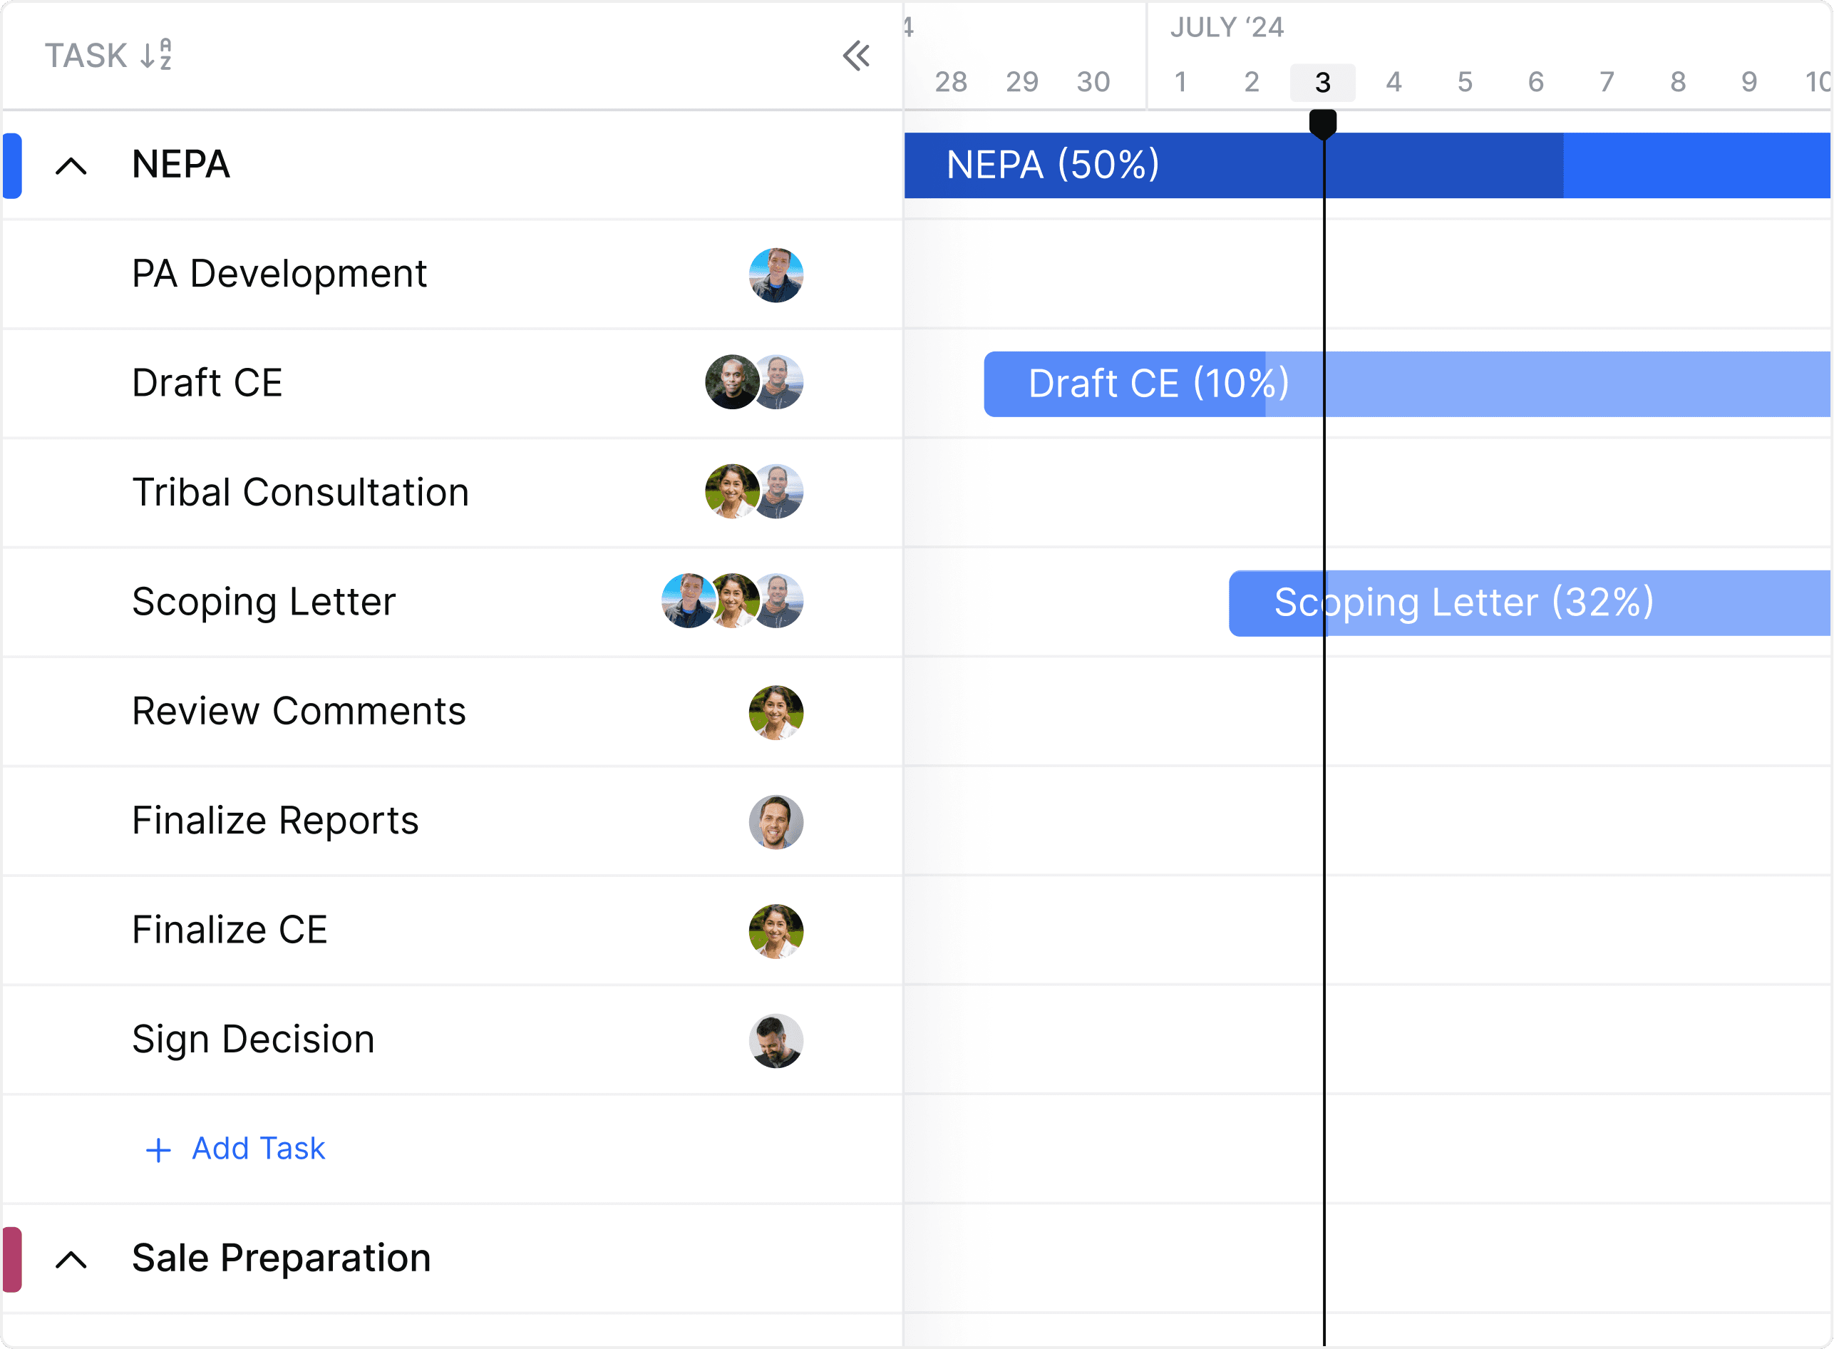Click the Sign Decision assignee avatar

[778, 1038]
